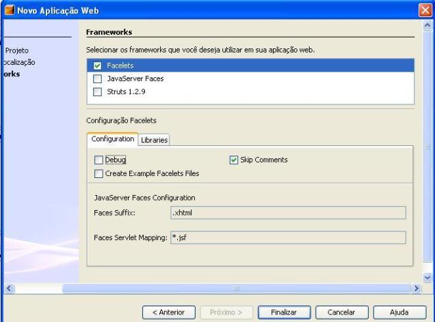Click the vertical scrollbar down arrow

tap(429, 278)
